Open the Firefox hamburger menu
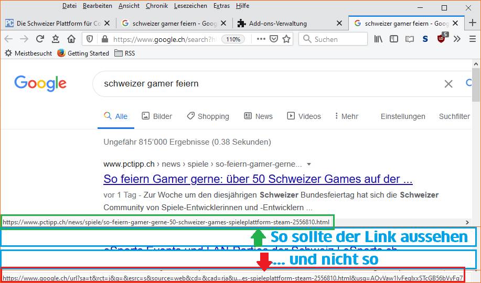Image resolution: width=481 pixels, height=283 pixels. 473,39
